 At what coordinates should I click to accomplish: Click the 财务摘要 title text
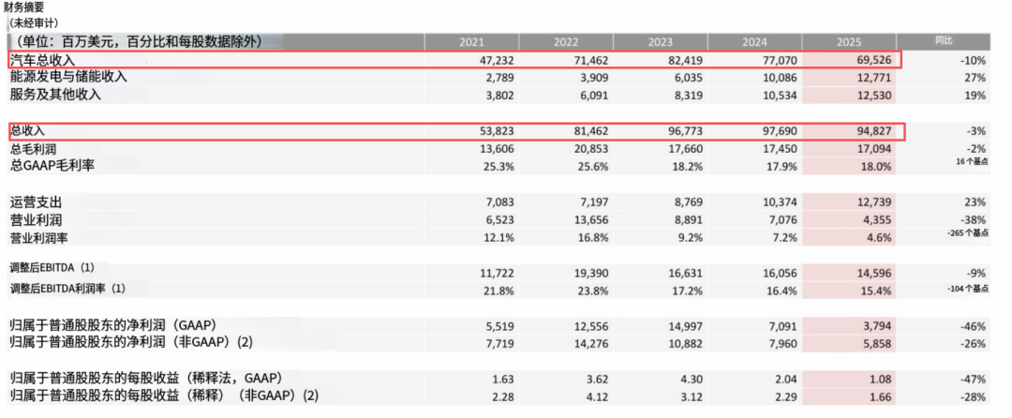23,7
